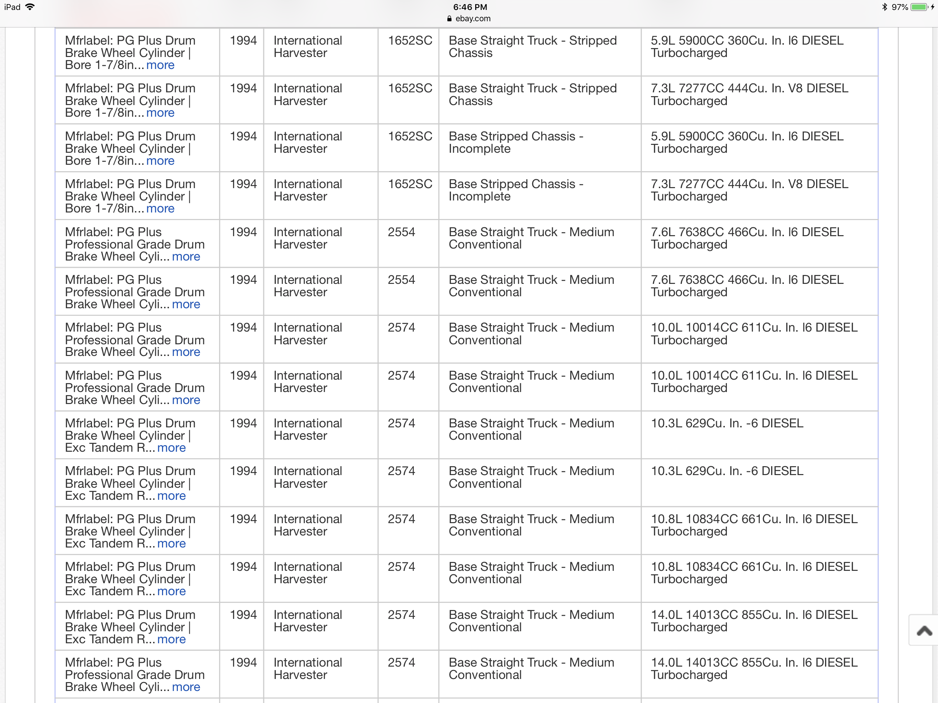Tap the scroll-to-top chevron button

[x=924, y=630]
